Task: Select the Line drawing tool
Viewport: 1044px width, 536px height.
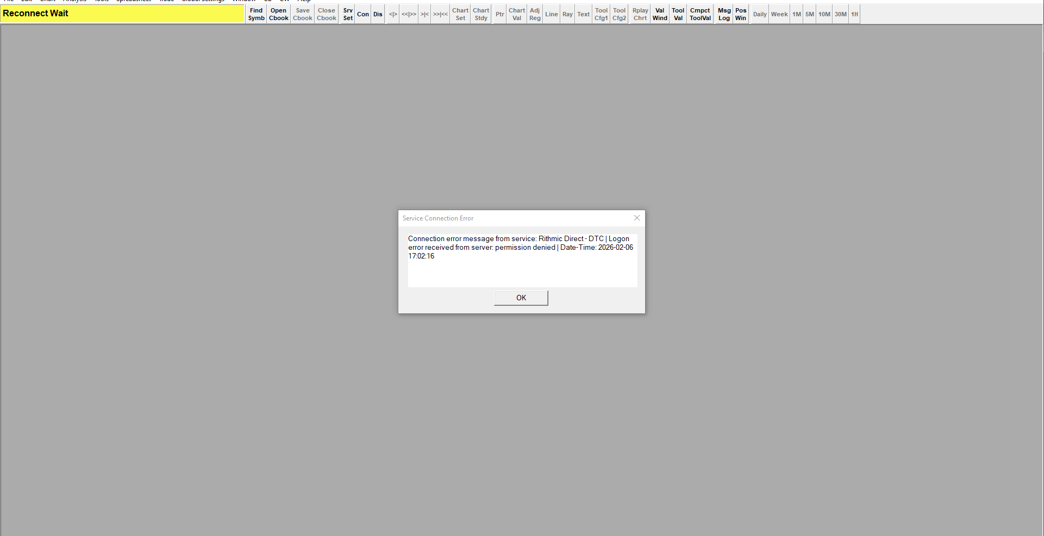Action: [x=552, y=14]
